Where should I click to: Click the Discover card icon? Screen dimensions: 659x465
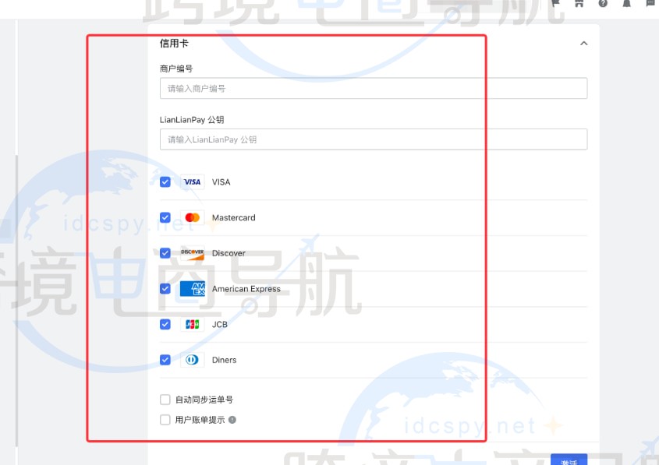pos(192,253)
